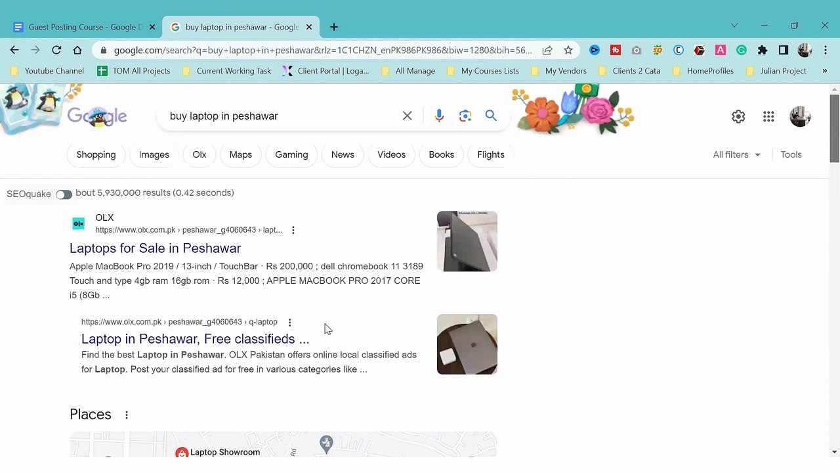Open the tab search chevron
The image size is (840, 473).
click(734, 26)
